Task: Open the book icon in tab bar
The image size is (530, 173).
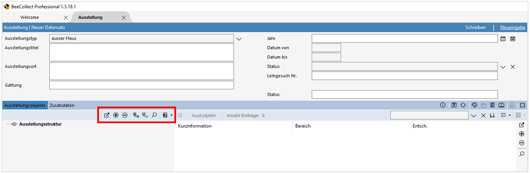Action: (501, 105)
